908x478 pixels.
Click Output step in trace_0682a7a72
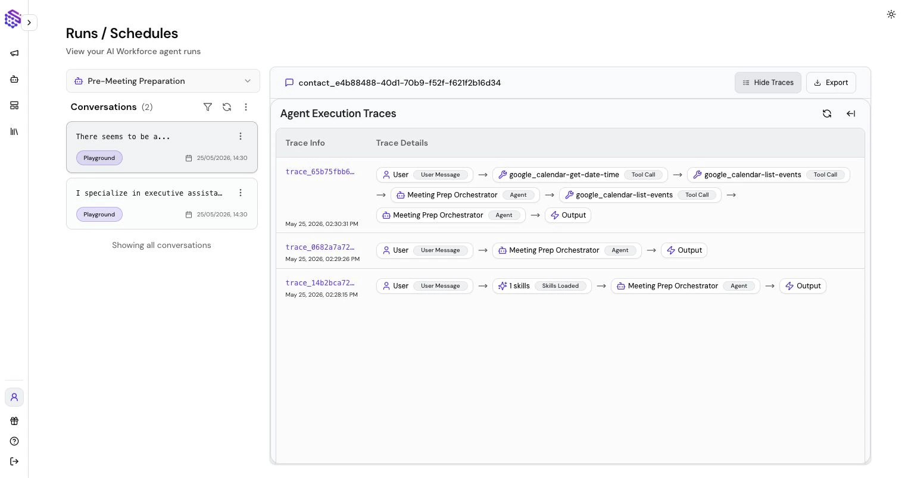pos(684,250)
